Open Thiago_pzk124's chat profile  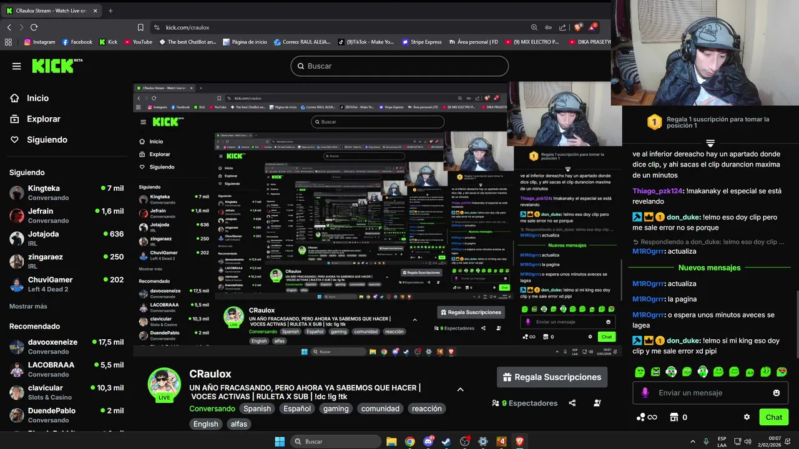coord(657,191)
